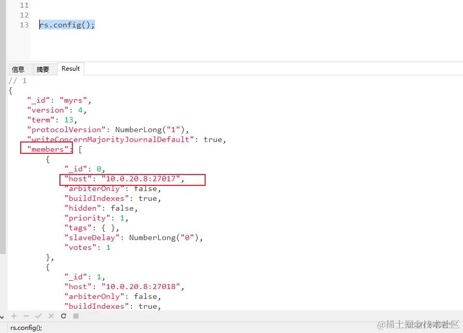Click the "votes": 1 line
The width and height of the screenshot is (463, 333).
[x=87, y=247]
